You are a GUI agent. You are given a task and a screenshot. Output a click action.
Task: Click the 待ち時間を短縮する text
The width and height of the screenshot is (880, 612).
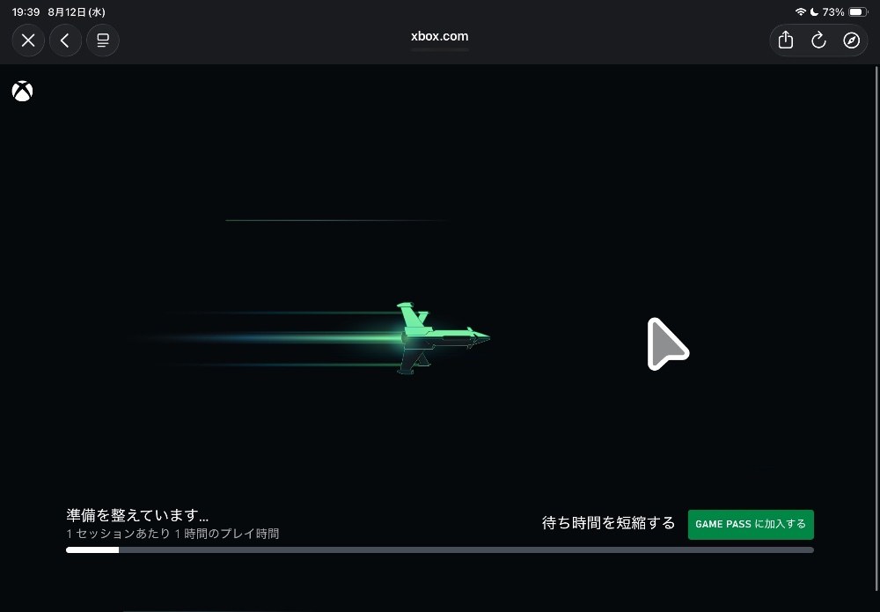coord(608,523)
